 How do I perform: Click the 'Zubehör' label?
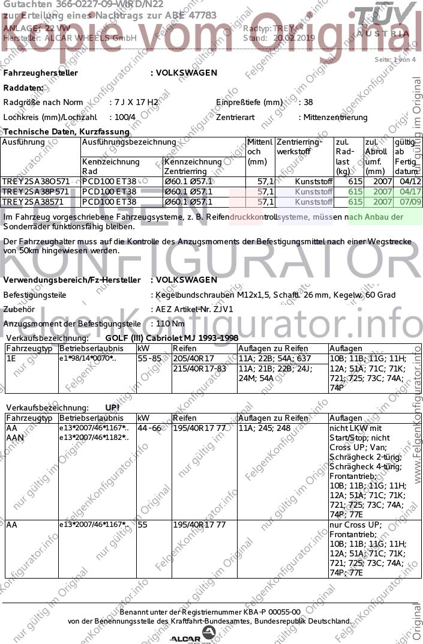(19, 309)
